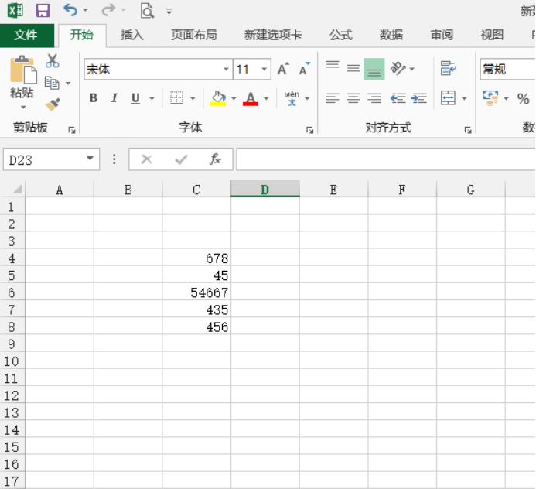Open the 文件 File tab

click(26, 36)
